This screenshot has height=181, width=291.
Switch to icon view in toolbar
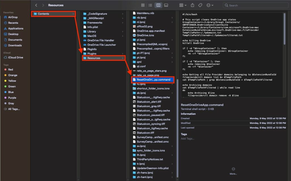(x=143, y=5)
